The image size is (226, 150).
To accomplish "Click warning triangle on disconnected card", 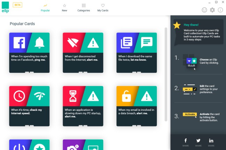I will click(93, 43).
